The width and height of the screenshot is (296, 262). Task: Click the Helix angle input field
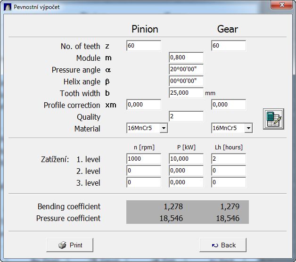click(186, 81)
